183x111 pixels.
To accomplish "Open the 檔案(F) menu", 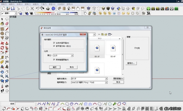I will 4,4.
